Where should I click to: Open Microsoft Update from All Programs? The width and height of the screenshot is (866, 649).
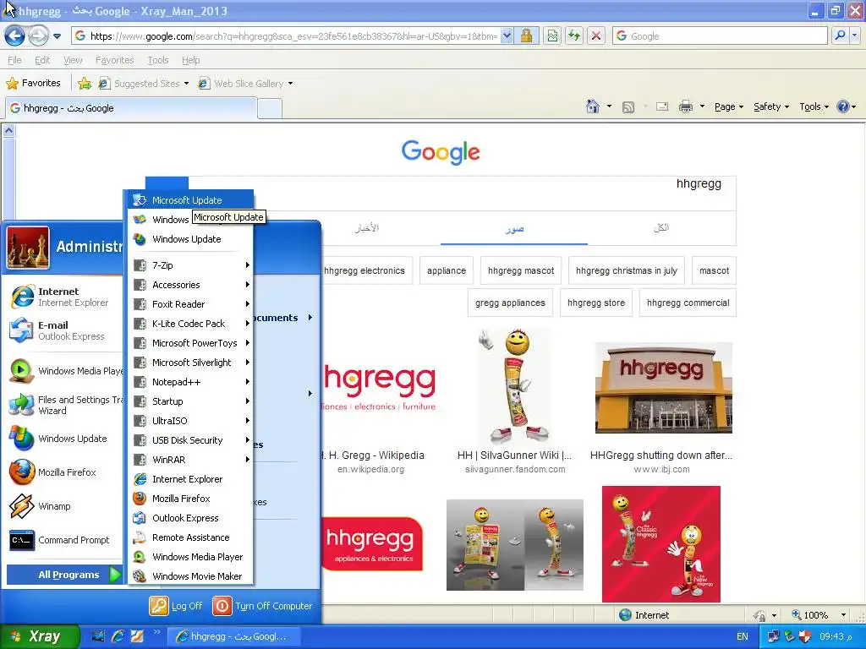(x=190, y=200)
